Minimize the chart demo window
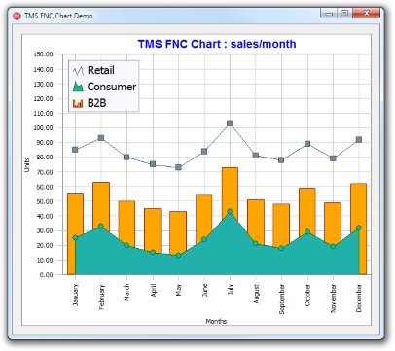Screen dimensions: 395x351 [329, 13]
